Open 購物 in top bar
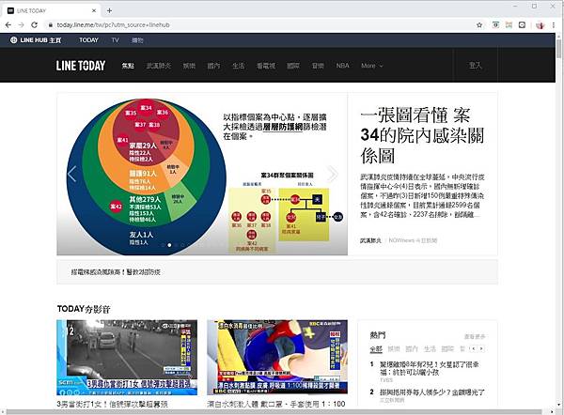The height and width of the screenshot is (415, 564). click(137, 40)
